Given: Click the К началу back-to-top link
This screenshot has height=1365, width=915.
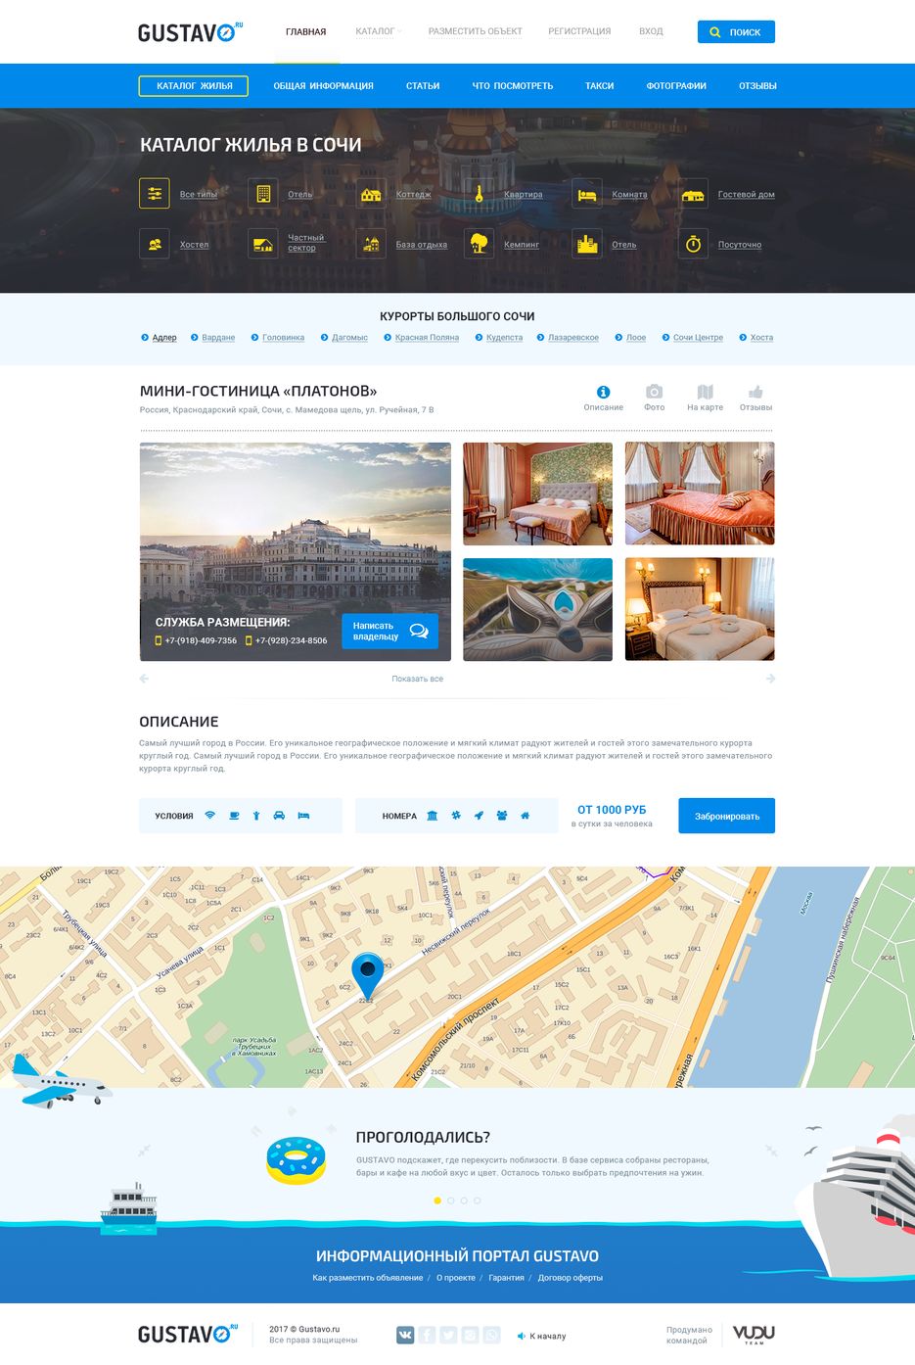Looking at the screenshot, I should [x=542, y=1336].
